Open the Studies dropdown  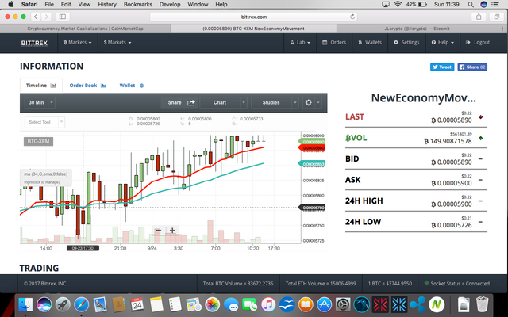275,102
